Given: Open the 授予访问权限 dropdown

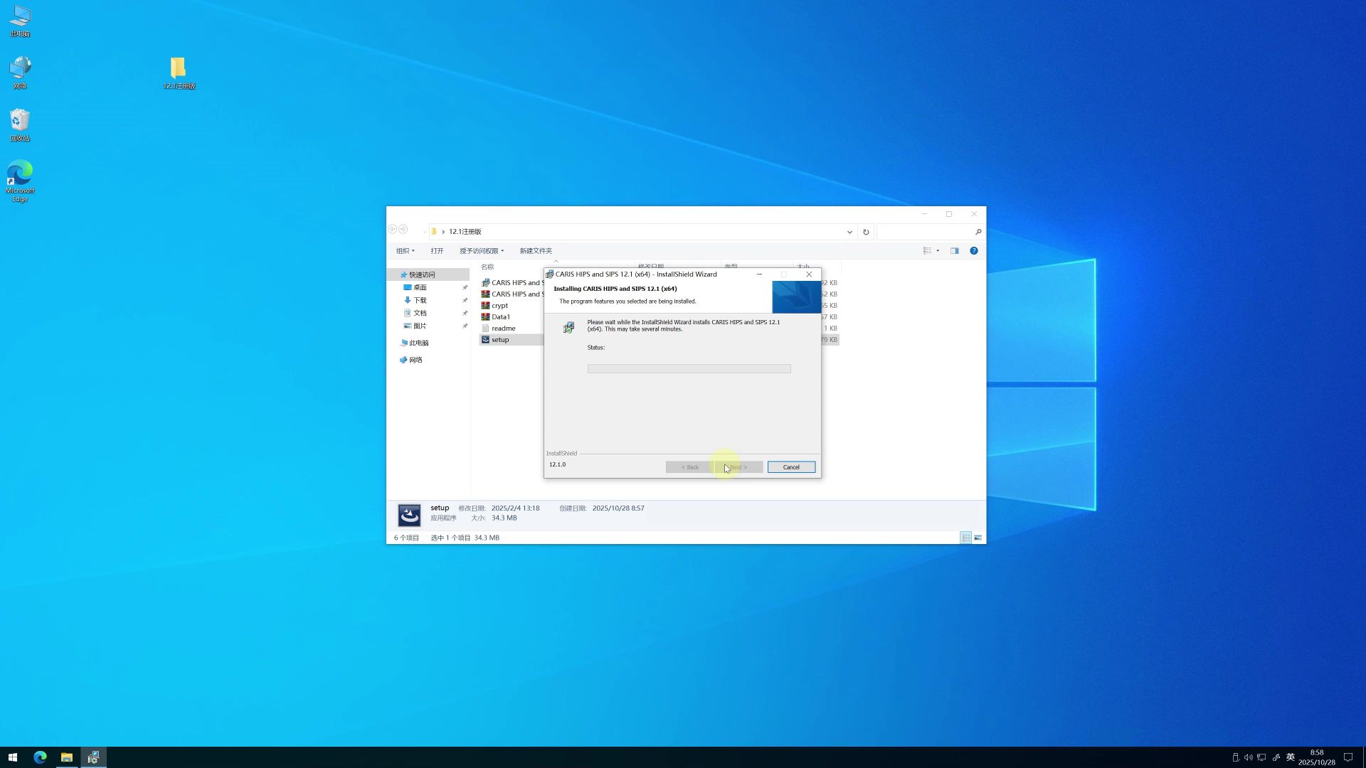Looking at the screenshot, I should [x=481, y=251].
